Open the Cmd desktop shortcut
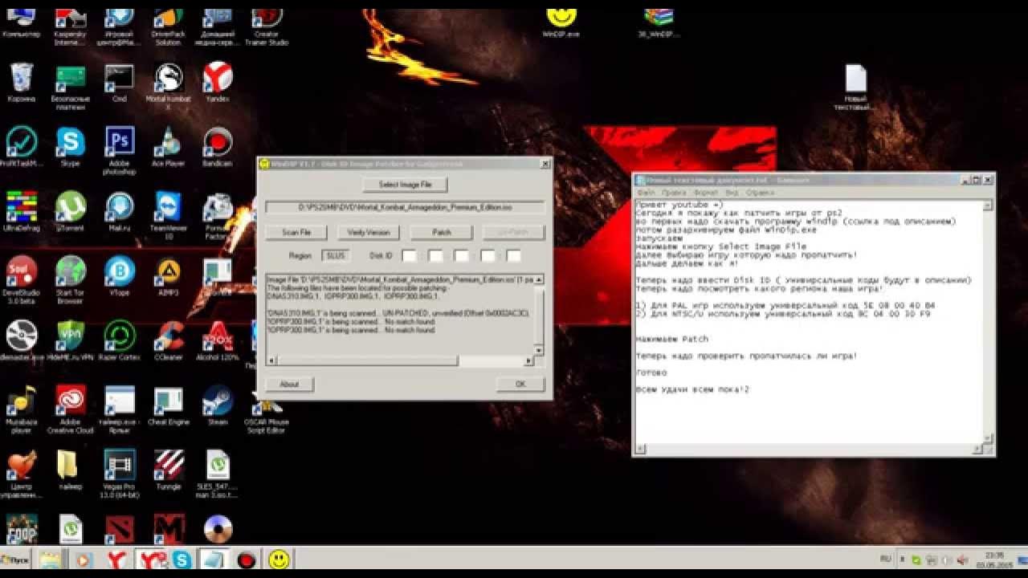This screenshot has width=1028, height=578. pos(120,83)
